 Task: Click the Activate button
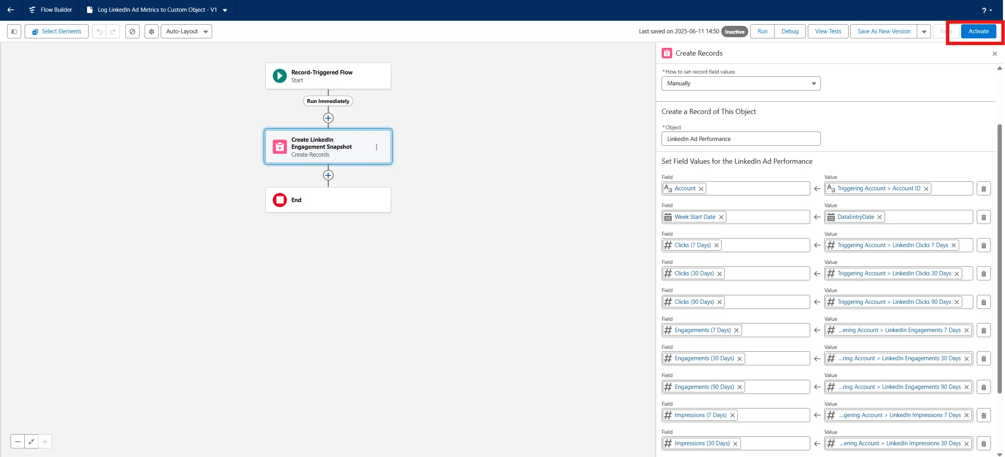click(978, 31)
